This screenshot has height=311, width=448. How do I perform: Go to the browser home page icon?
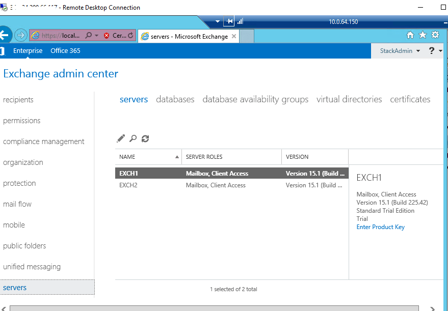(x=410, y=35)
